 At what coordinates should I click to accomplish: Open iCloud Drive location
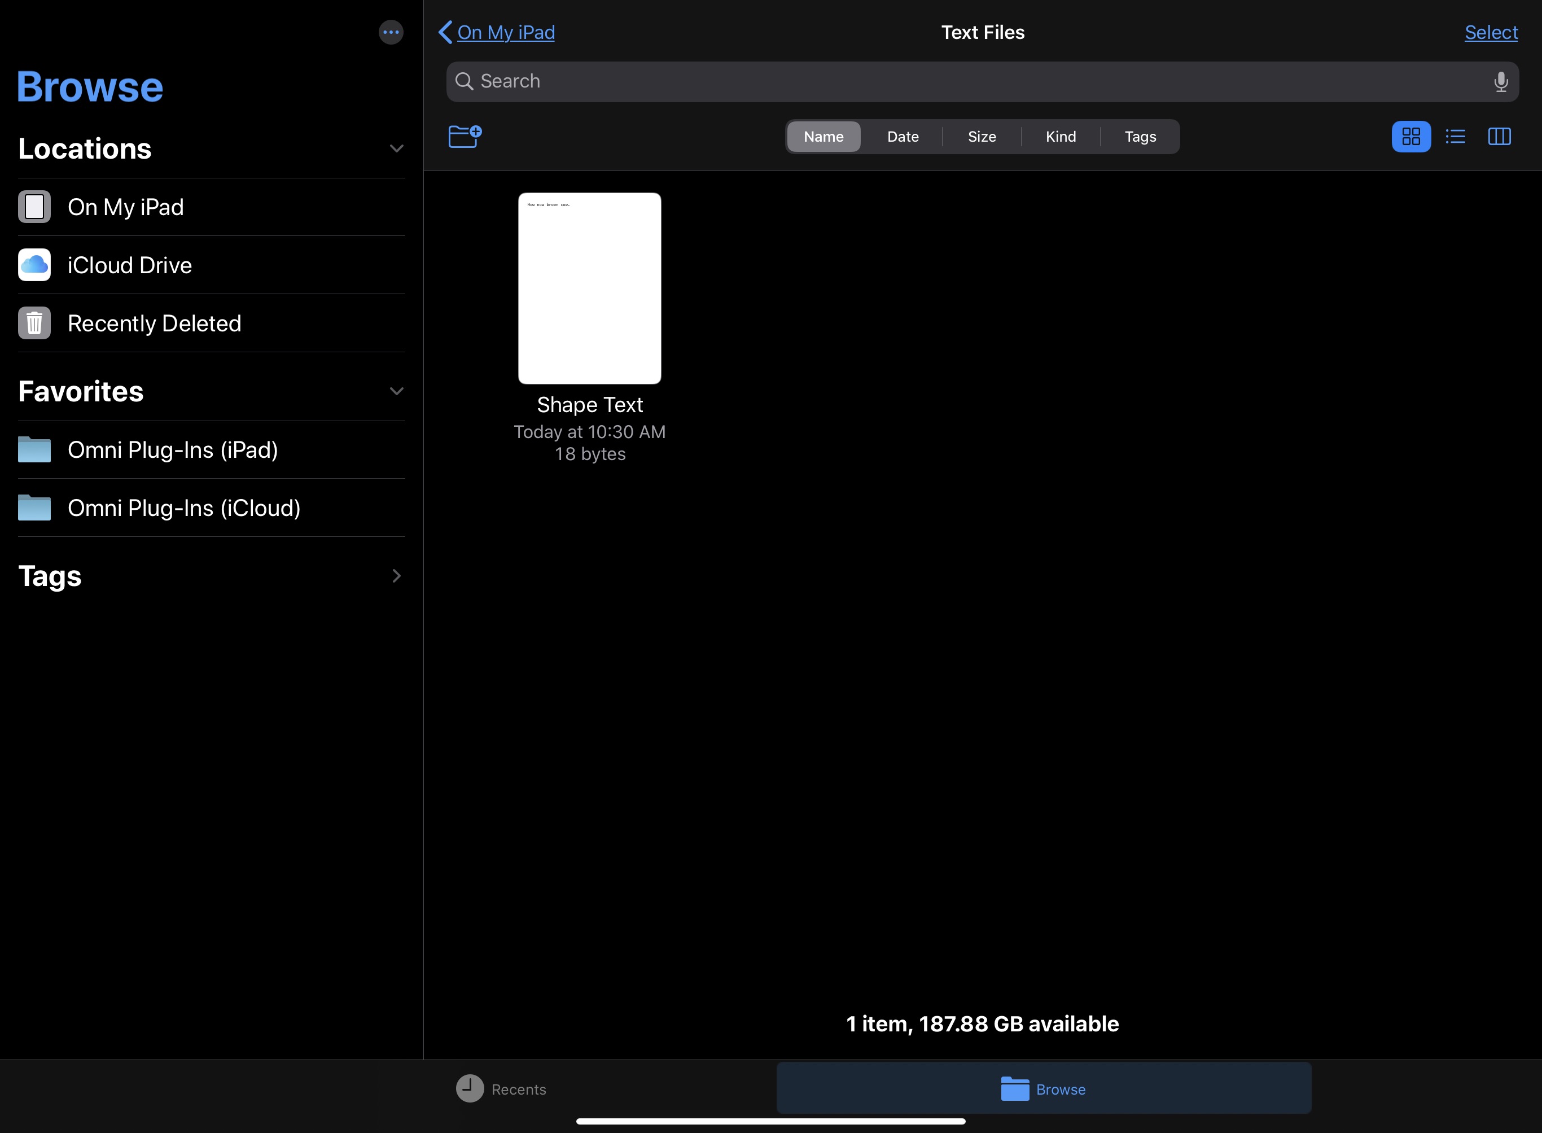pyautogui.click(x=129, y=265)
